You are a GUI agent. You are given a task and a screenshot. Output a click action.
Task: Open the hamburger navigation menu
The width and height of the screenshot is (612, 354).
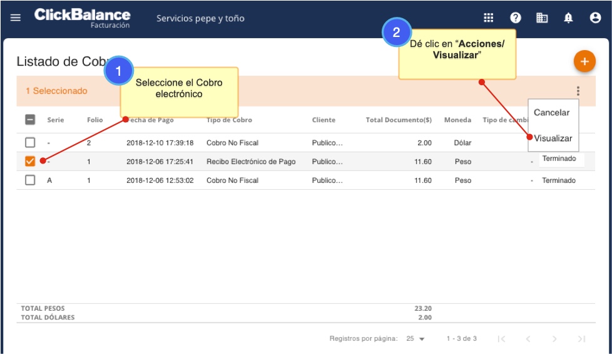point(16,18)
